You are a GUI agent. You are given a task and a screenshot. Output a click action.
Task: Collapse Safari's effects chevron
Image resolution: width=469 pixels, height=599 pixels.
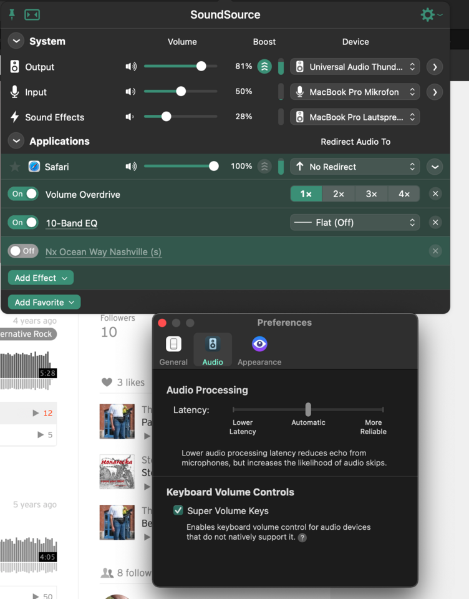(x=435, y=167)
